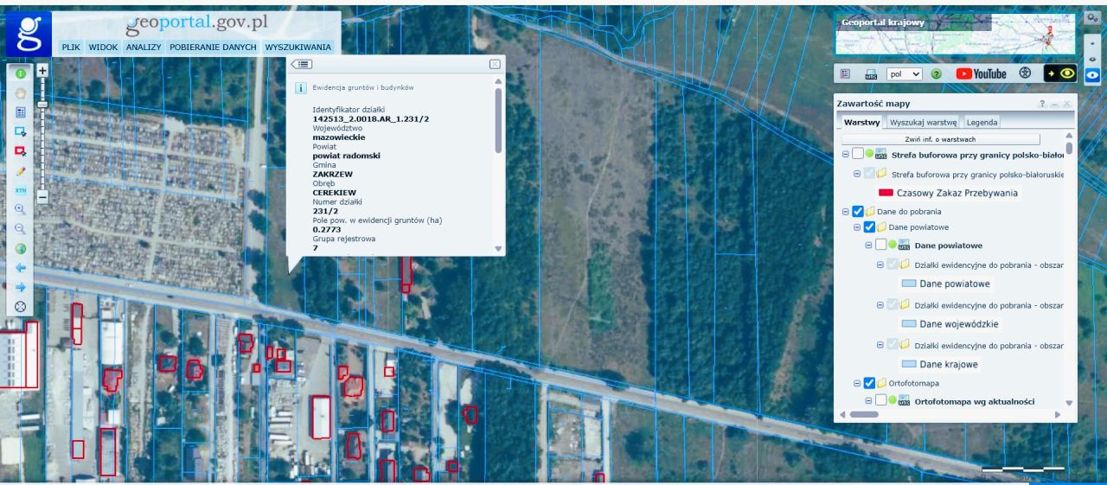Image resolution: width=1107 pixels, height=485 pixels.
Task: Open the attribute table tool in left toolbar
Action: [21, 112]
